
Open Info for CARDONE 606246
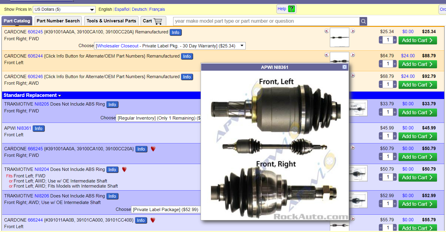click(187, 77)
